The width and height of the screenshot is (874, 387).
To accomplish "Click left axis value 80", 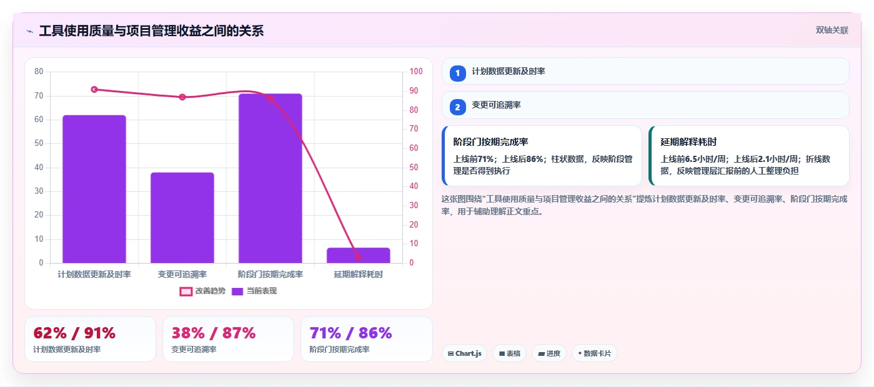I will point(39,72).
